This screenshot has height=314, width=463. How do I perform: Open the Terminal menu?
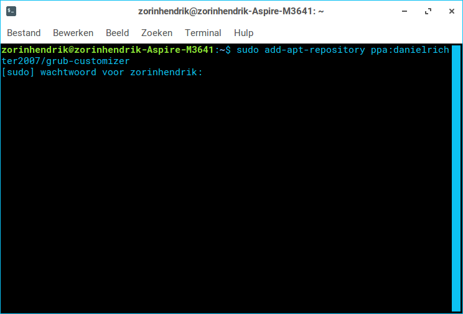pos(203,33)
